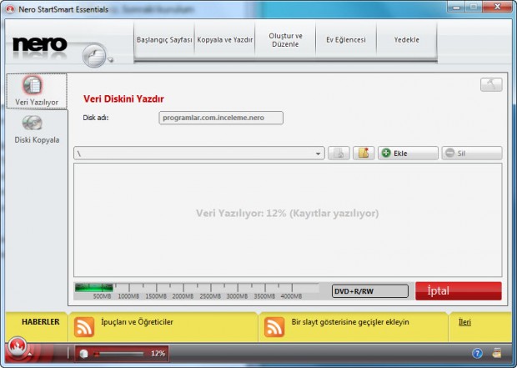The width and height of the screenshot is (517, 368).
Task: Select Diski Kopyala in sidebar
Action: click(x=37, y=129)
